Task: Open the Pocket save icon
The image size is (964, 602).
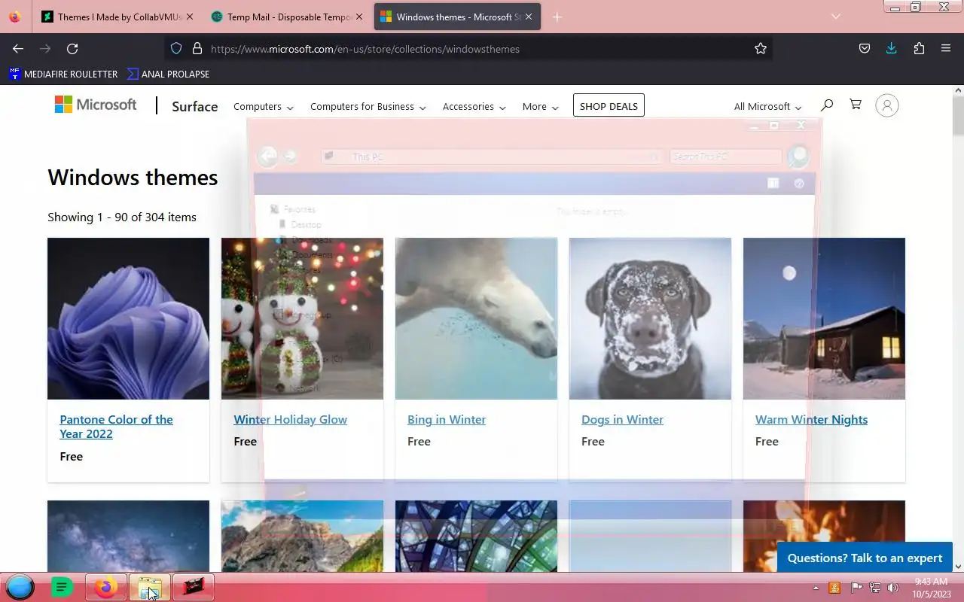Action: click(865, 49)
